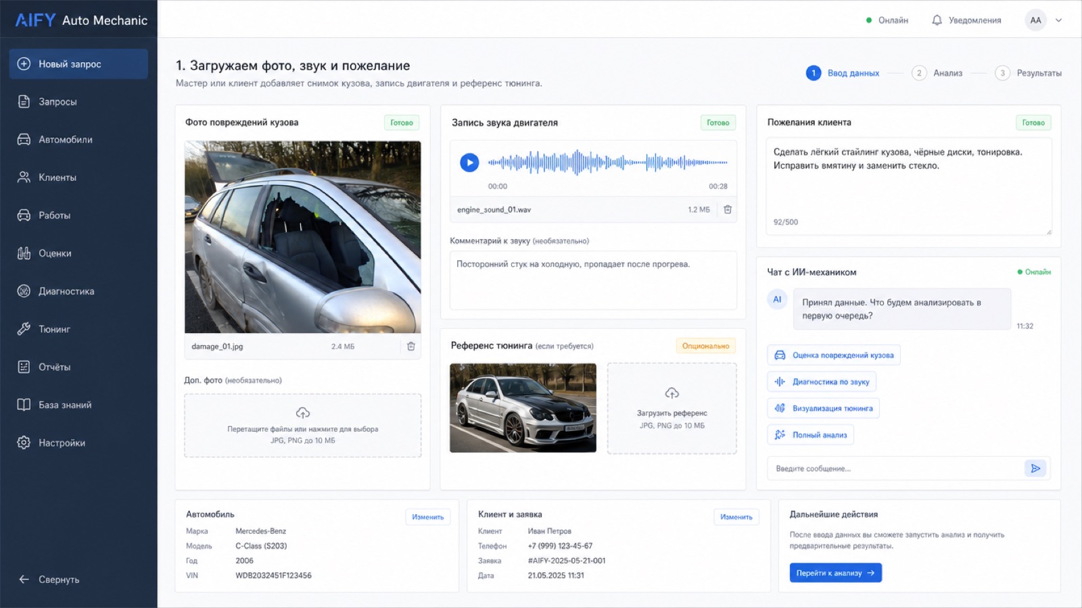Play the engine sound recording
The width and height of the screenshot is (1082, 608).
coord(469,162)
